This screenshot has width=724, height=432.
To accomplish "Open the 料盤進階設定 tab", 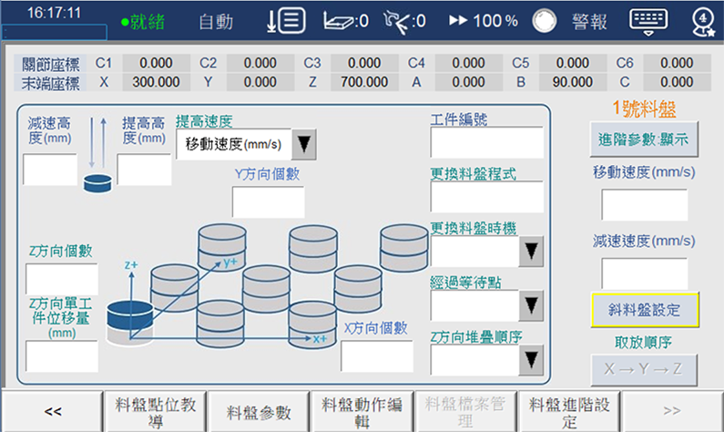I will 569,412.
